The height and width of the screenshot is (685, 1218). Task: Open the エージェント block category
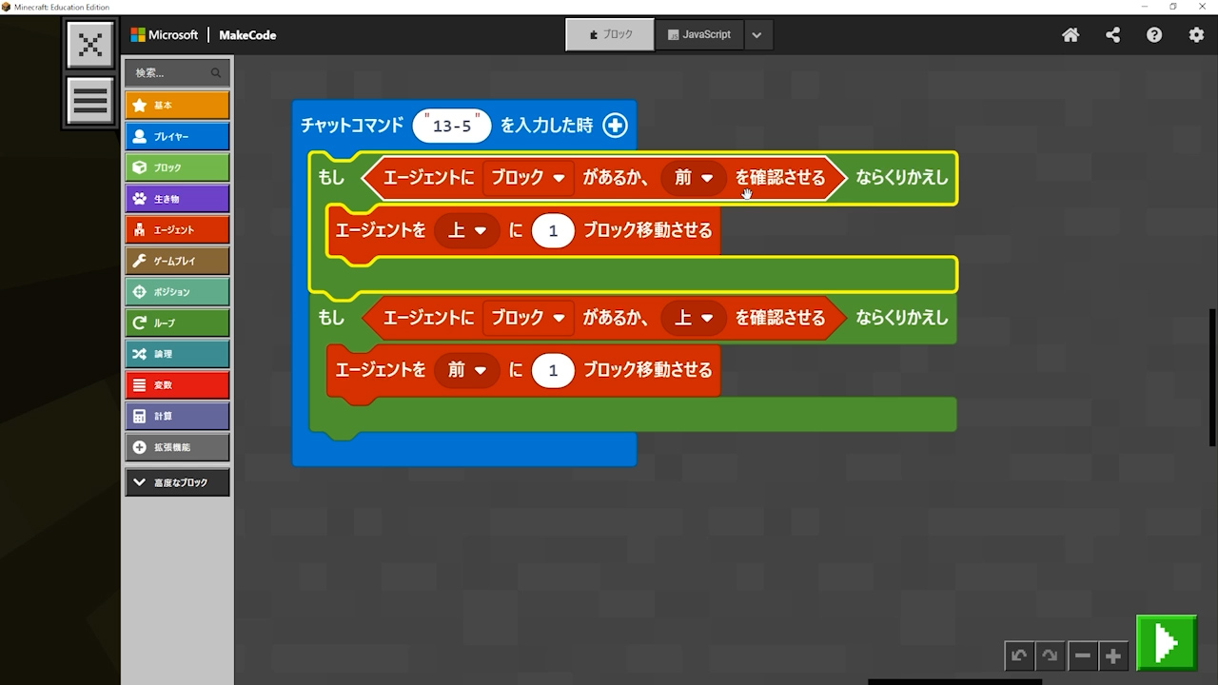177,229
